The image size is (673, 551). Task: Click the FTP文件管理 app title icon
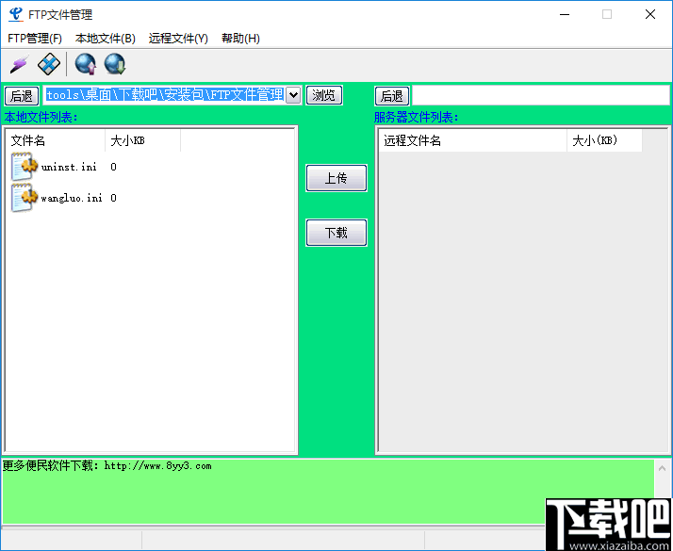pyautogui.click(x=16, y=14)
